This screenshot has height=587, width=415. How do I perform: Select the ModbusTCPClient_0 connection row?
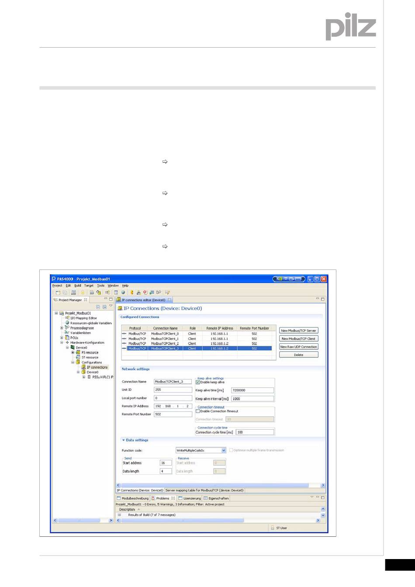[x=197, y=334]
